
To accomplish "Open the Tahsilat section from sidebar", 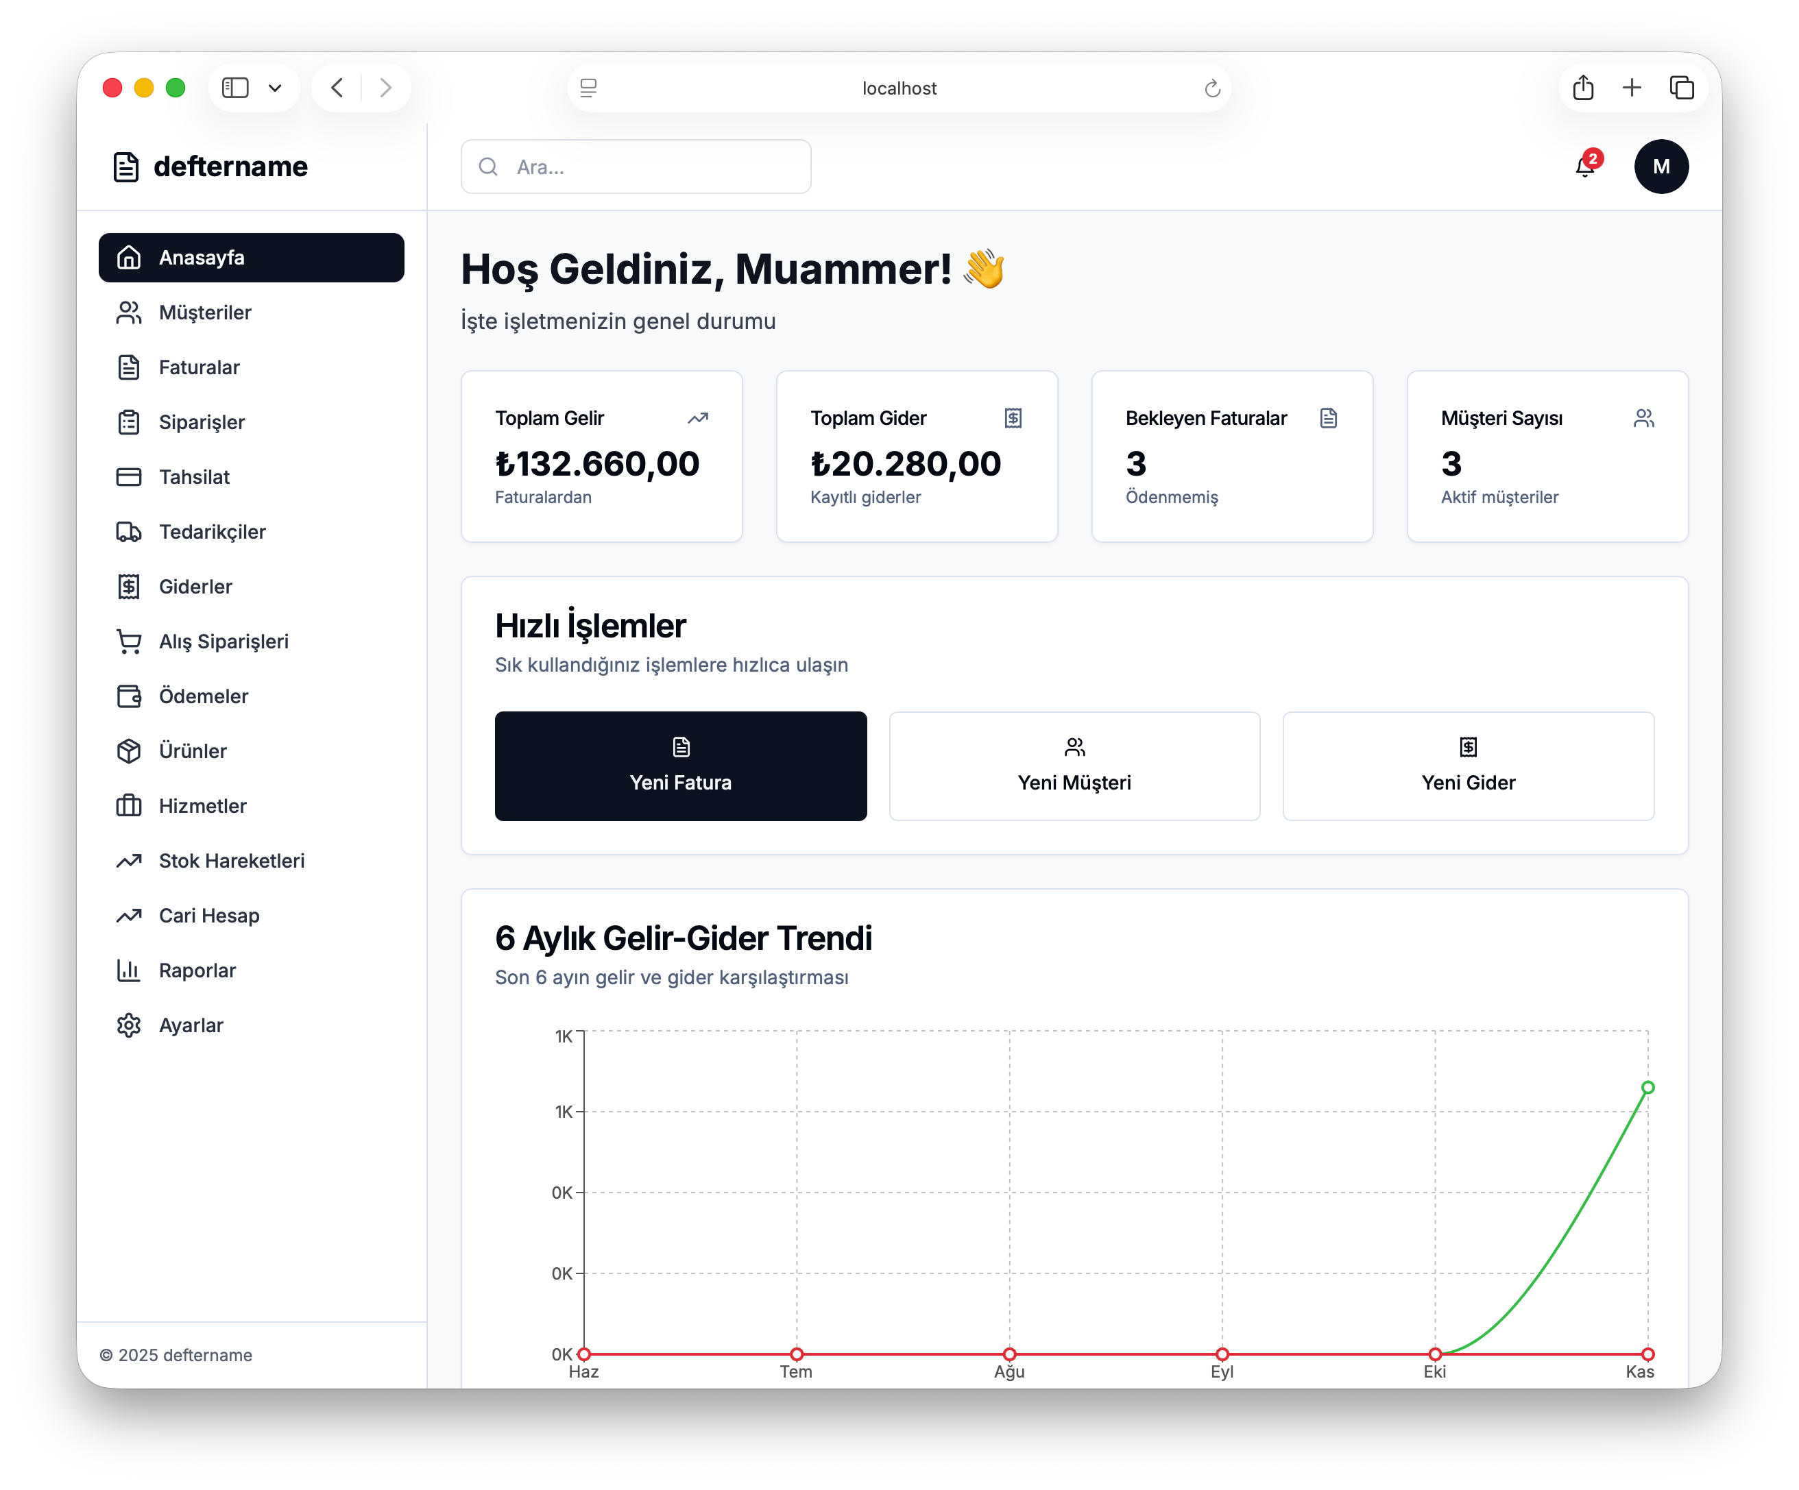I will [x=195, y=477].
